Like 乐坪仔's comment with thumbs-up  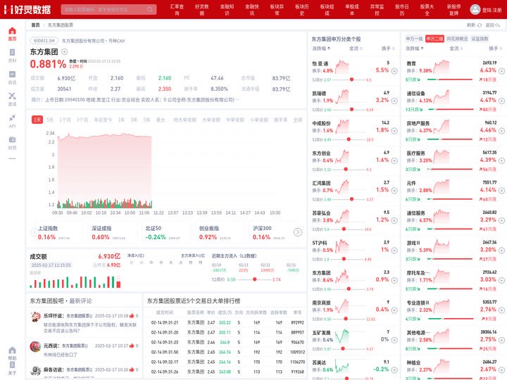132,316
